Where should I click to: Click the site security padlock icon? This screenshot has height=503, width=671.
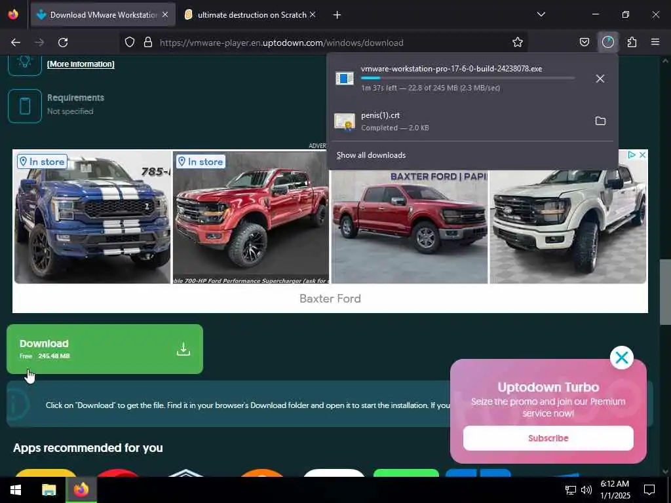click(148, 43)
